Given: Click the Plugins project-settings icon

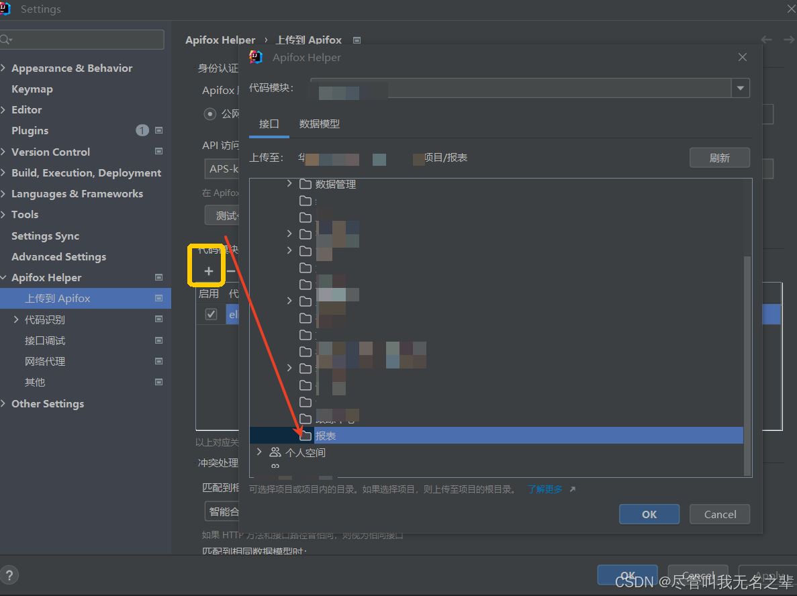Looking at the screenshot, I should 158,131.
